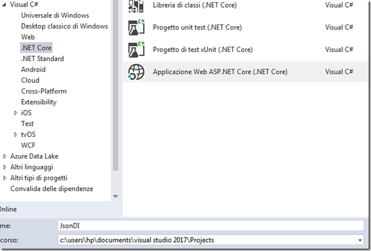The height and width of the screenshot is (251, 371).
Task: Select the Cloud category
Action: 30,81
